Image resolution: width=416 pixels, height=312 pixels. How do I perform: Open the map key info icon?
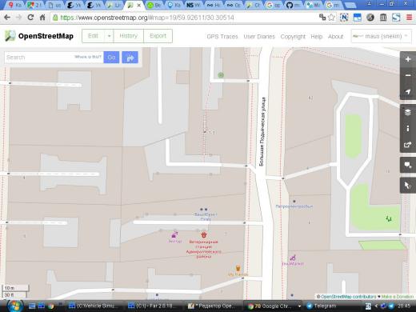click(408, 129)
